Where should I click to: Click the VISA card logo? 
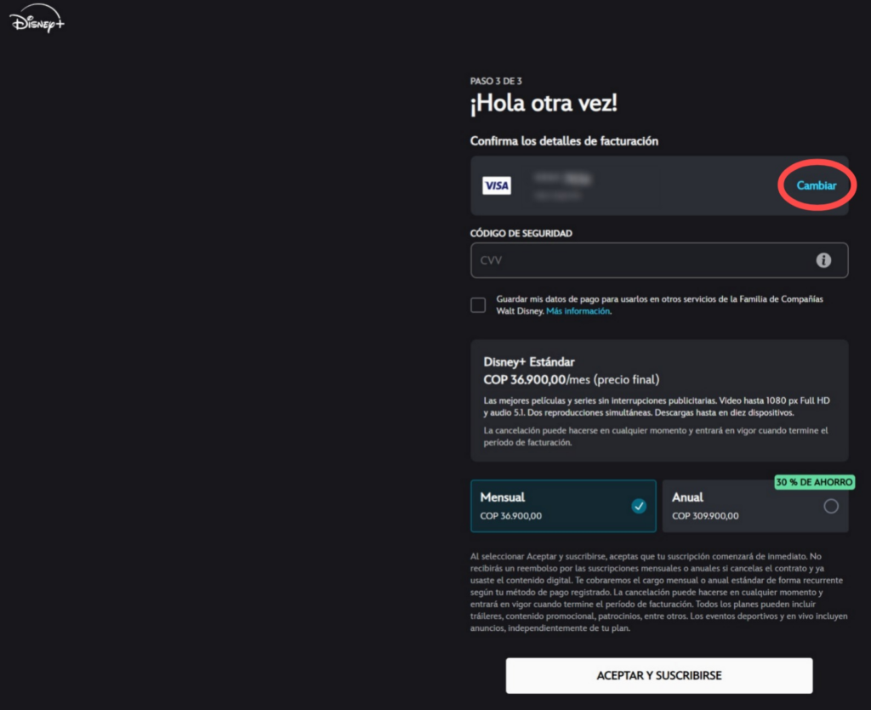click(496, 185)
